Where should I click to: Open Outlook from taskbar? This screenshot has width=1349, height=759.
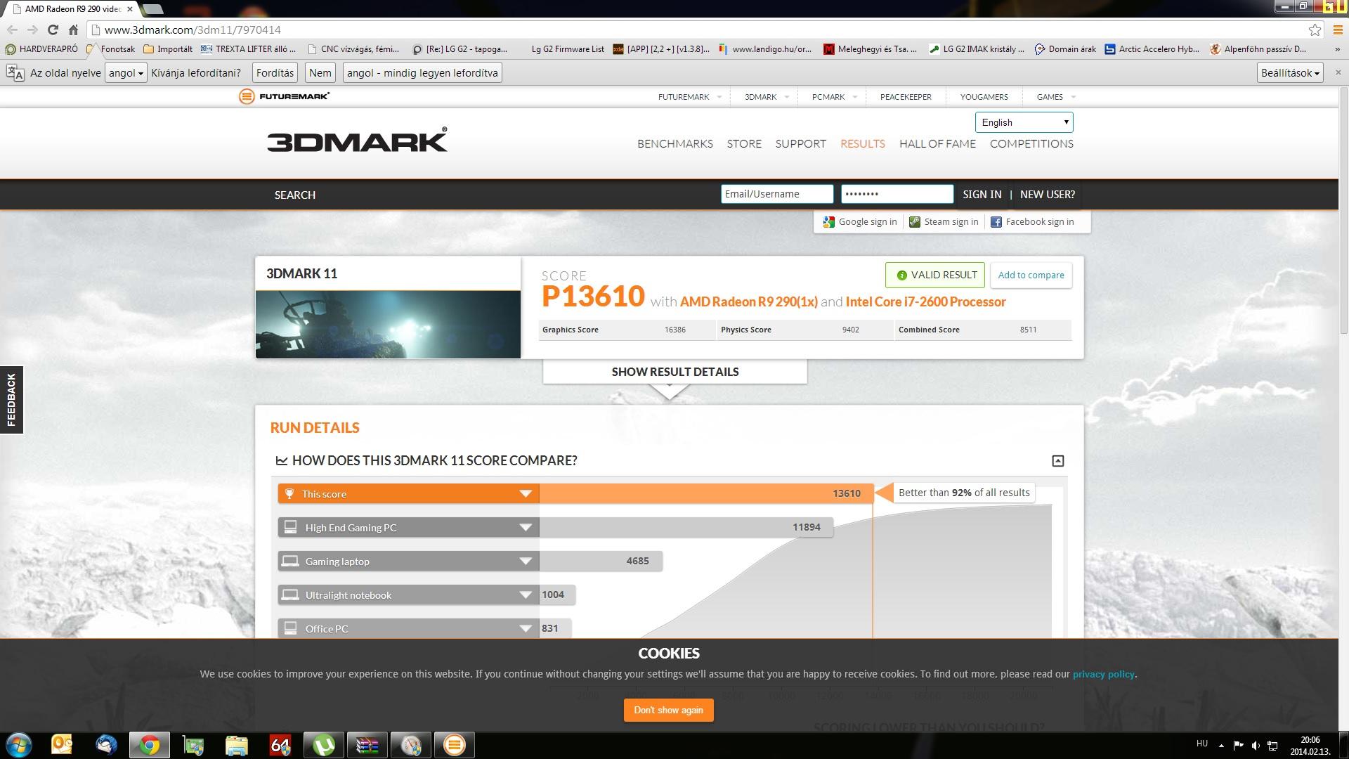(x=63, y=745)
